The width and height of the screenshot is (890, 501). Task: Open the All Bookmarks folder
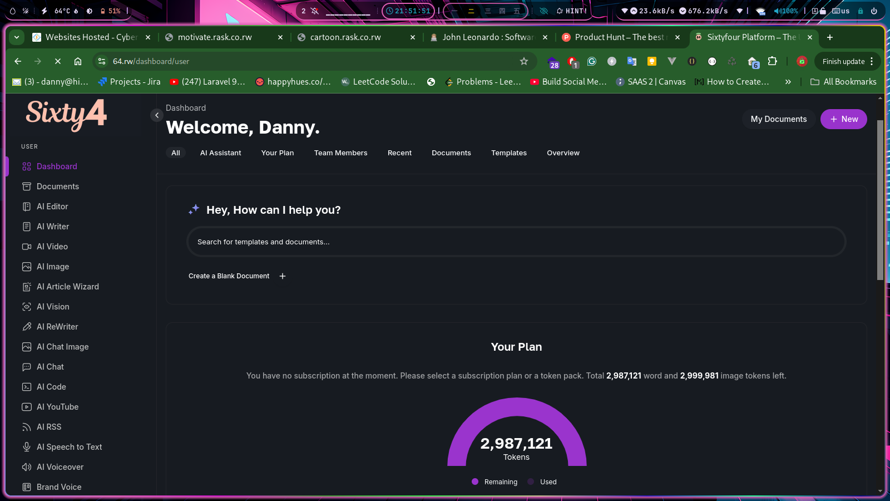[843, 82]
